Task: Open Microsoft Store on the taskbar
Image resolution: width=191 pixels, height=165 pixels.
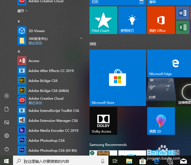Action: pos(143,161)
